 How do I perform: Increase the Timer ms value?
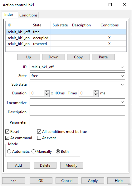pyautogui.click(x=96, y=92)
